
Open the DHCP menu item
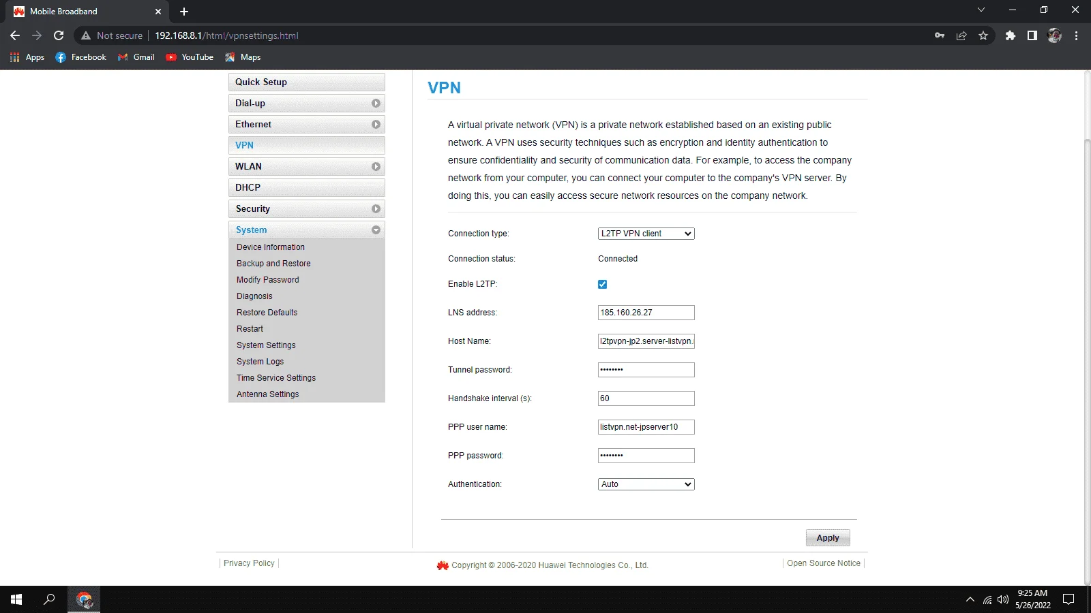pyautogui.click(x=307, y=187)
